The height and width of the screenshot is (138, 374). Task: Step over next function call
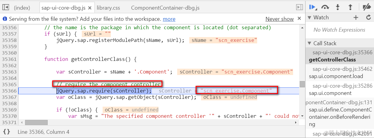click(325, 7)
